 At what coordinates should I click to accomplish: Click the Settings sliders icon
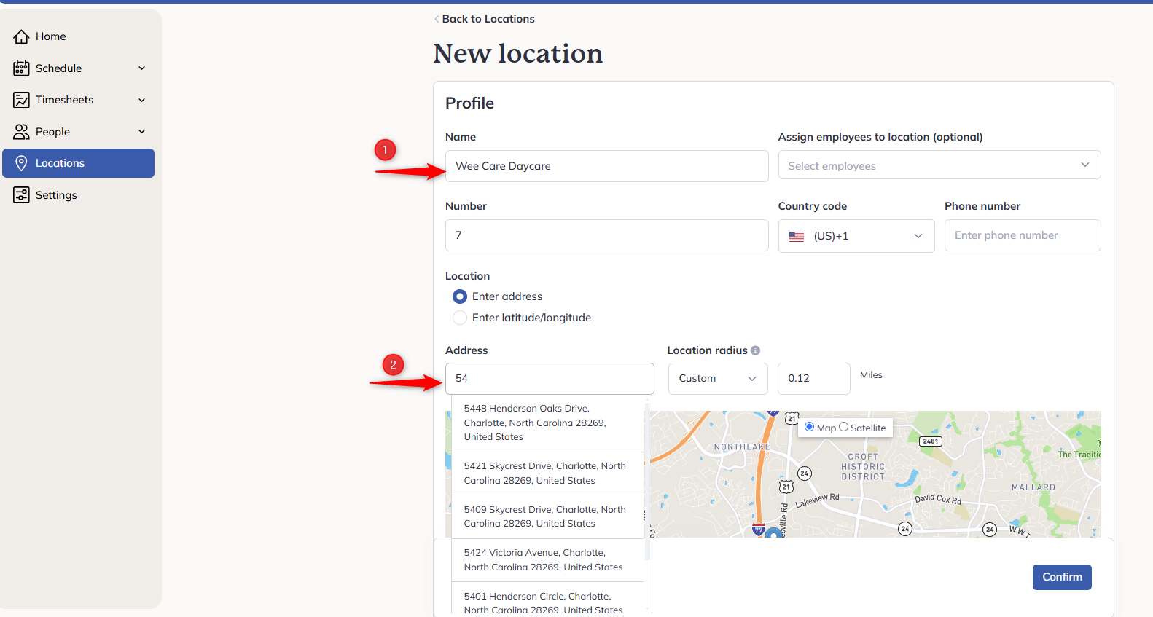21,195
